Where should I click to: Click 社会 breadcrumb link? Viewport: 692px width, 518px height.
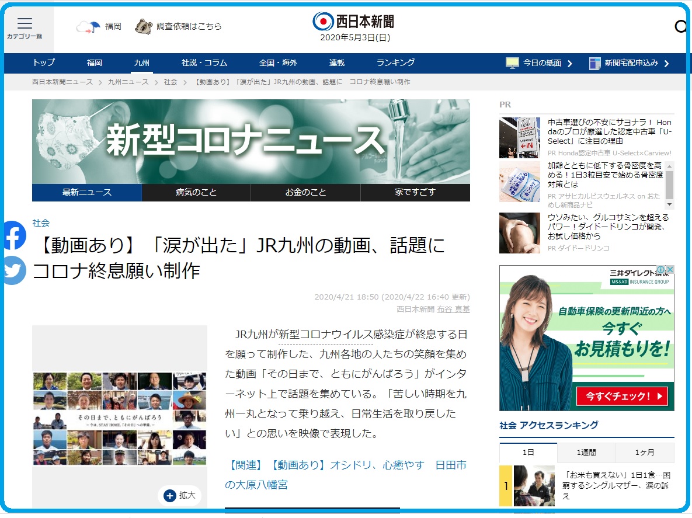click(171, 82)
